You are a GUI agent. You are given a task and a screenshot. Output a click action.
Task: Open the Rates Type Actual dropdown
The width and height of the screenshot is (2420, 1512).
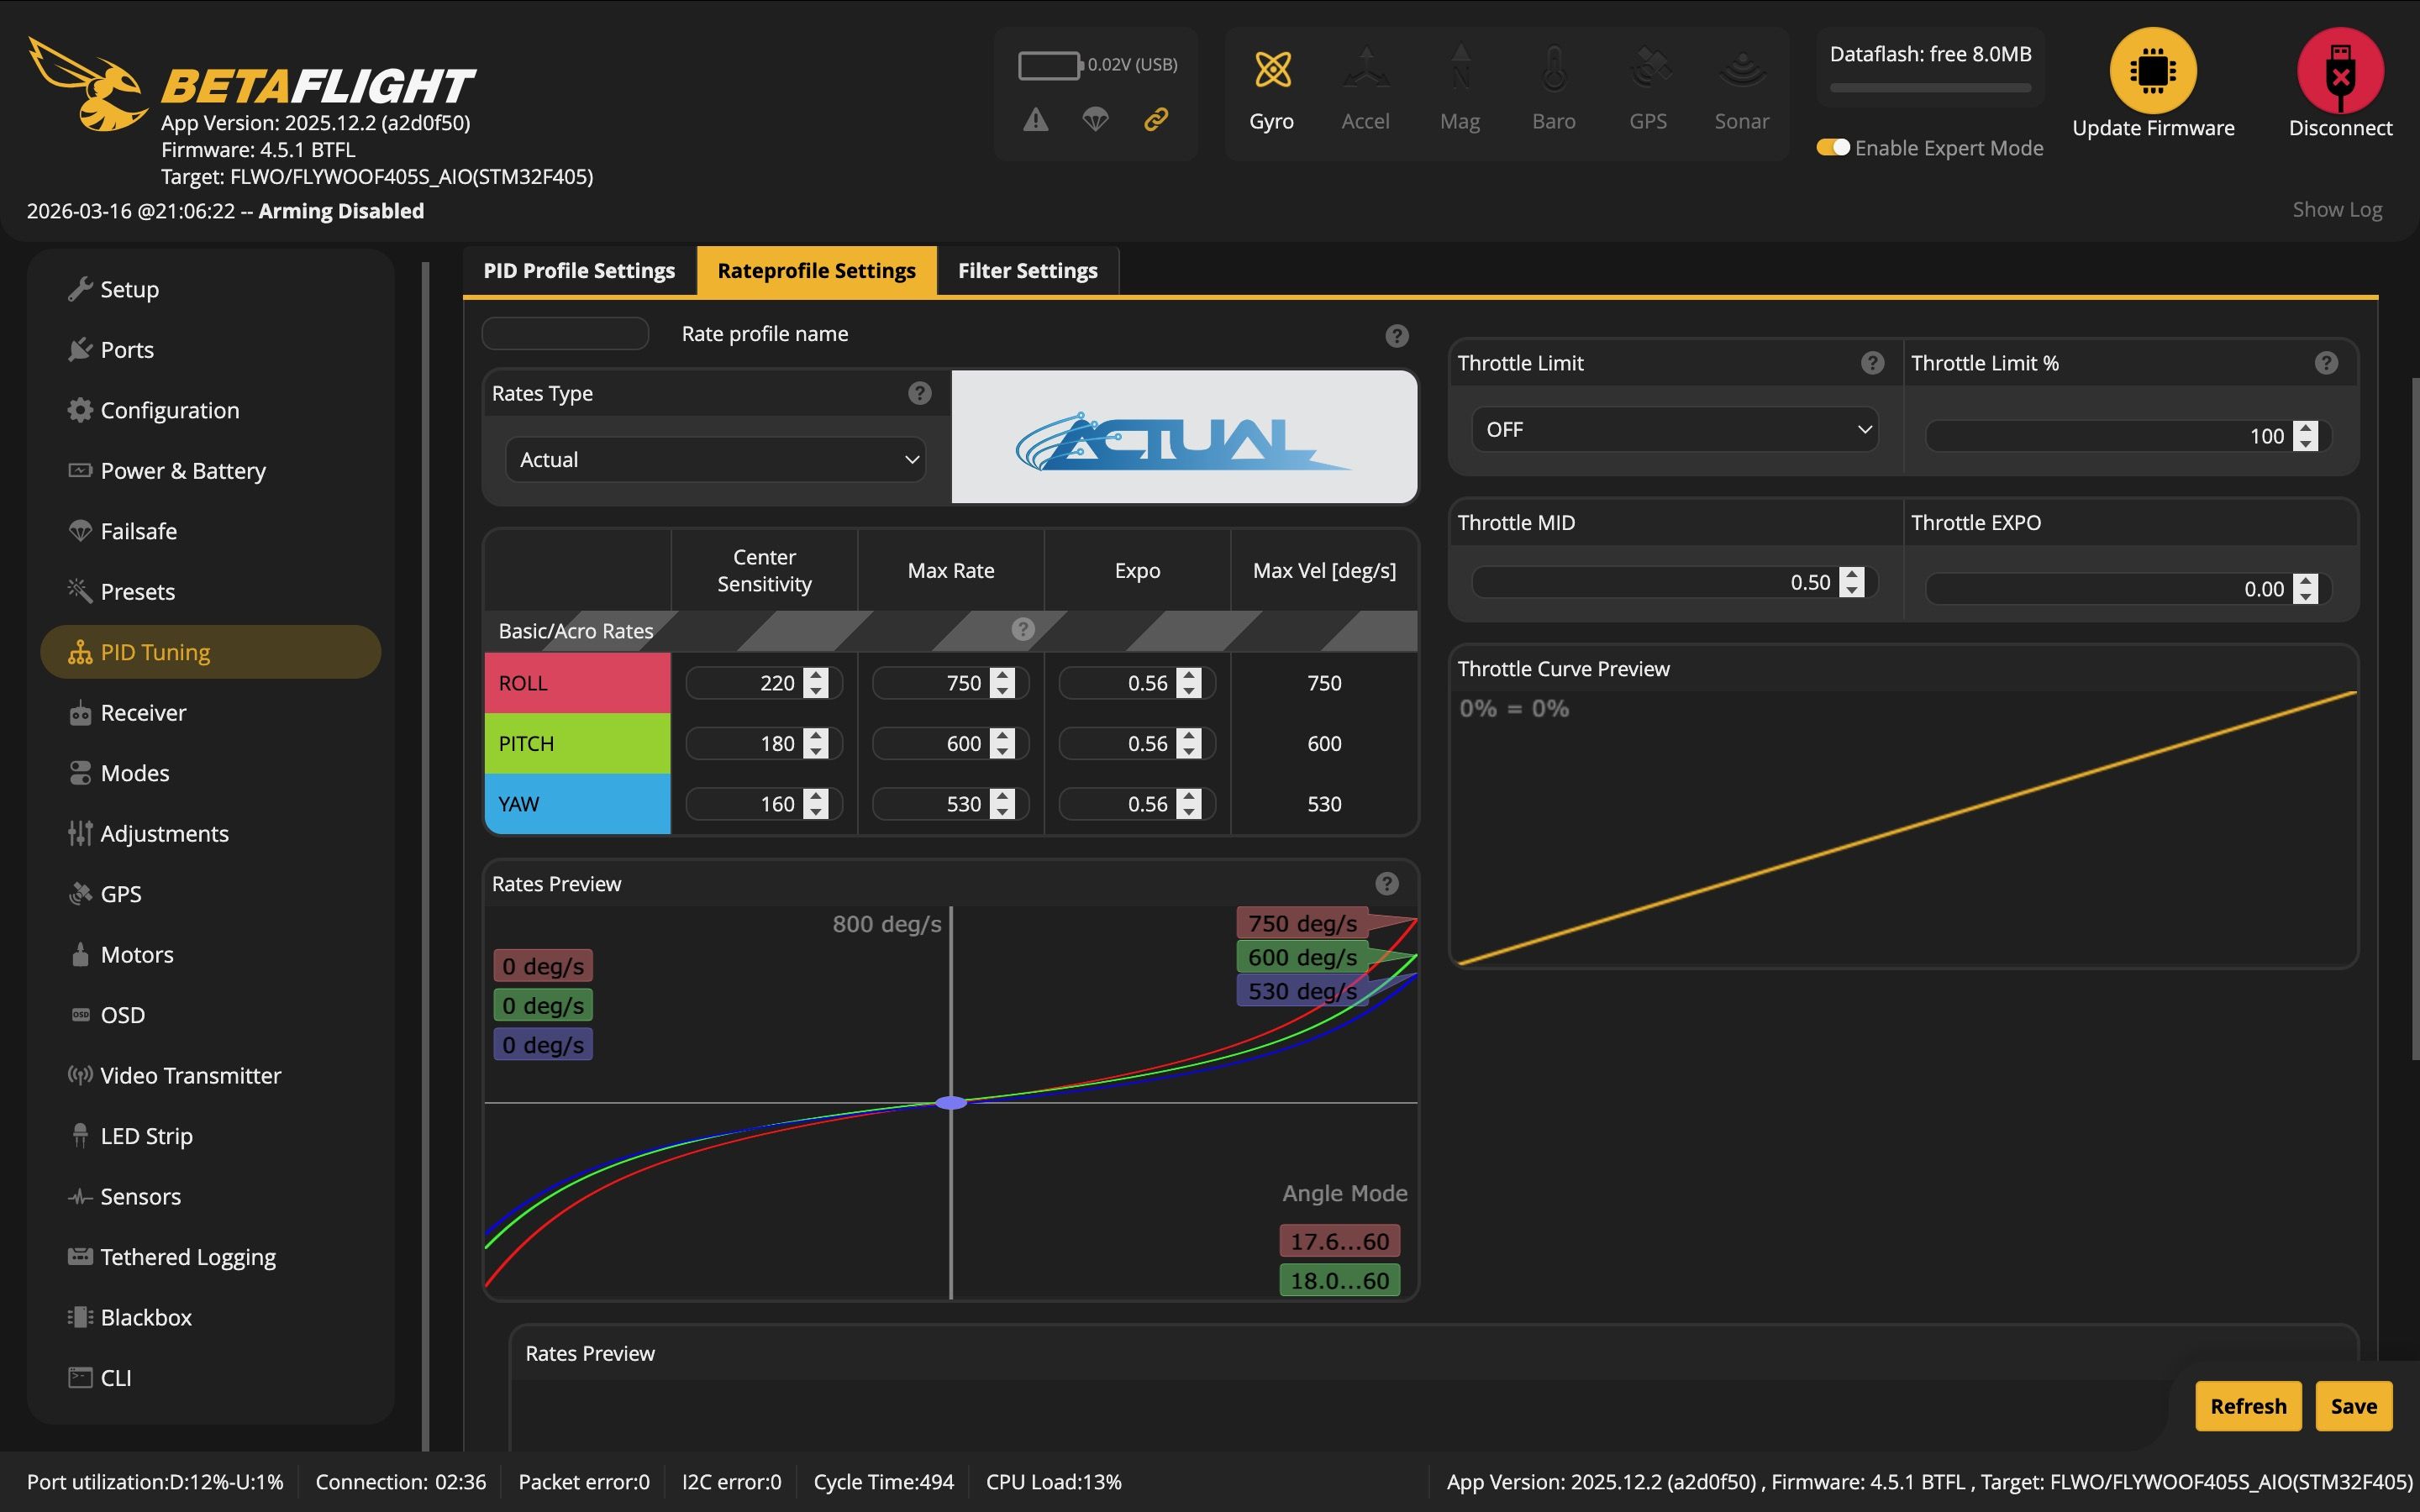click(715, 460)
